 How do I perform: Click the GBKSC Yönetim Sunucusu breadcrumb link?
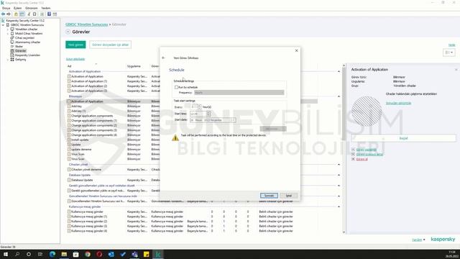pos(86,24)
